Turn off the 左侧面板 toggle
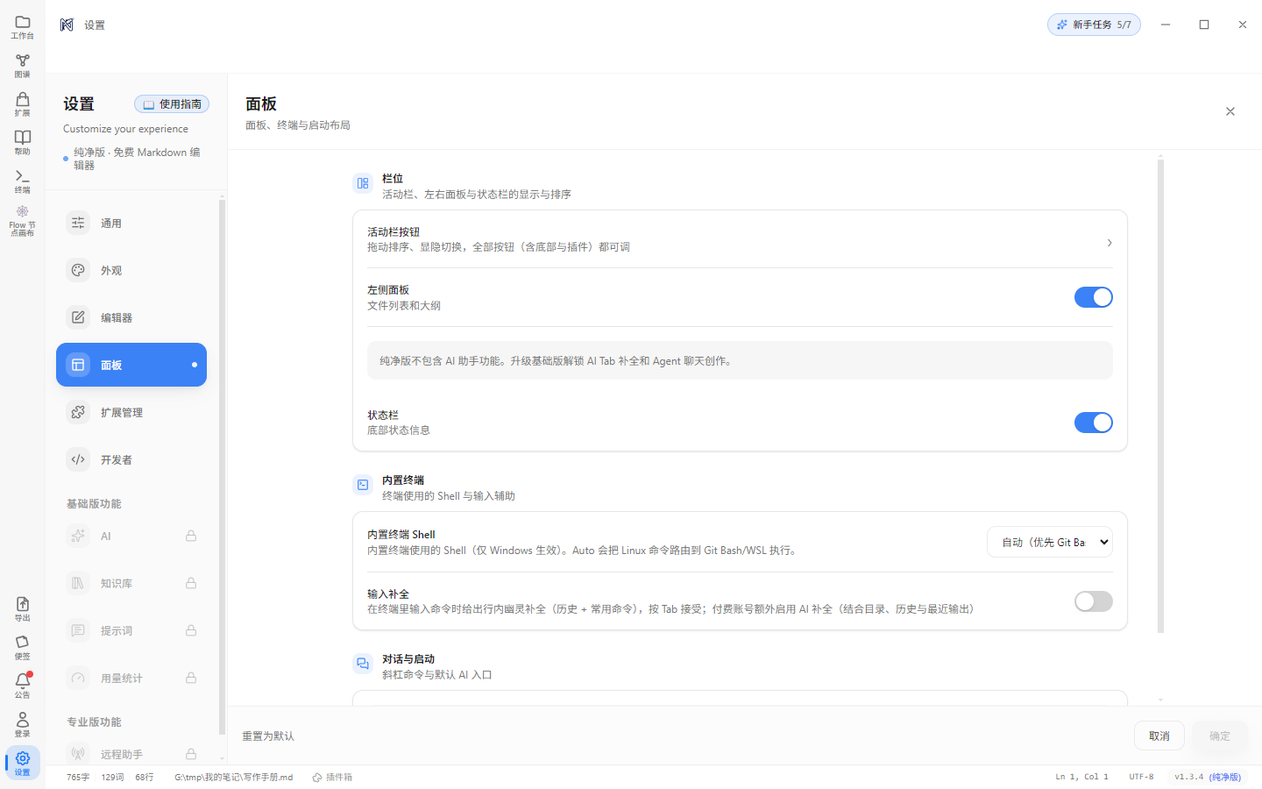 point(1094,297)
